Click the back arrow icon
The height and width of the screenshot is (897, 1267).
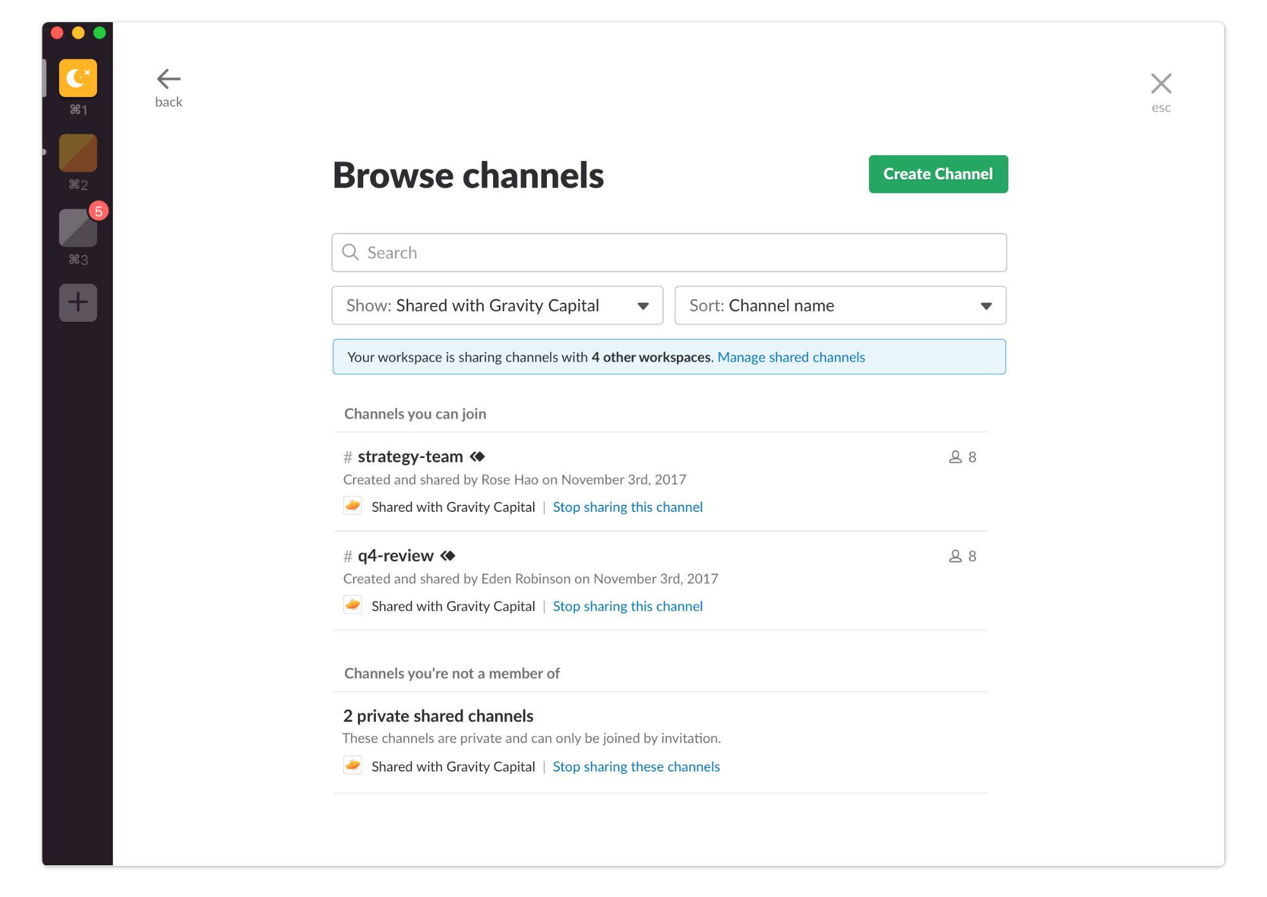click(169, 79)
